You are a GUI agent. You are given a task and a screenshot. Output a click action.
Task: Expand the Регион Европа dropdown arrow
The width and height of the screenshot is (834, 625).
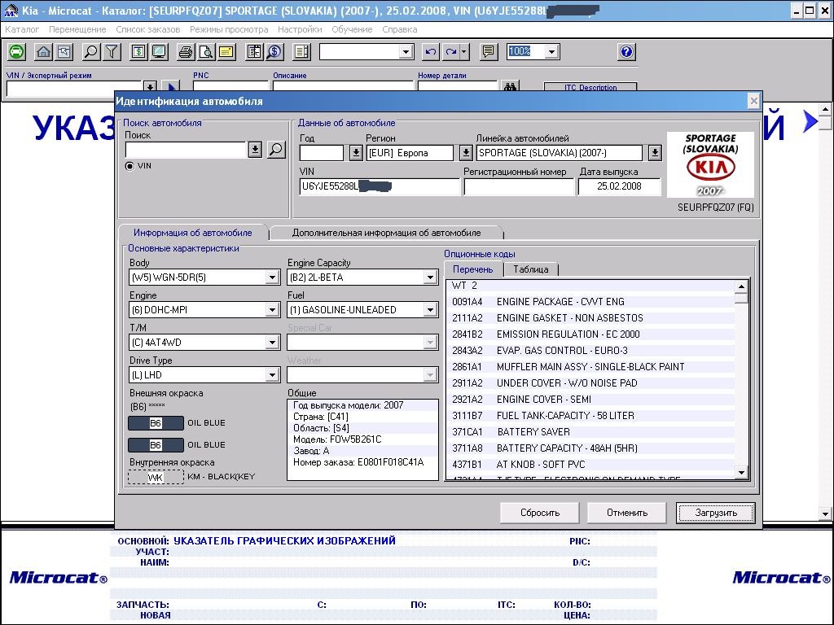click(x=465, y=153)
